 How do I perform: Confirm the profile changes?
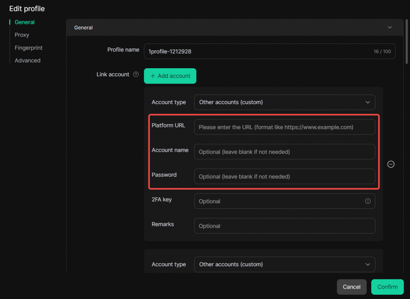(387, 287)
